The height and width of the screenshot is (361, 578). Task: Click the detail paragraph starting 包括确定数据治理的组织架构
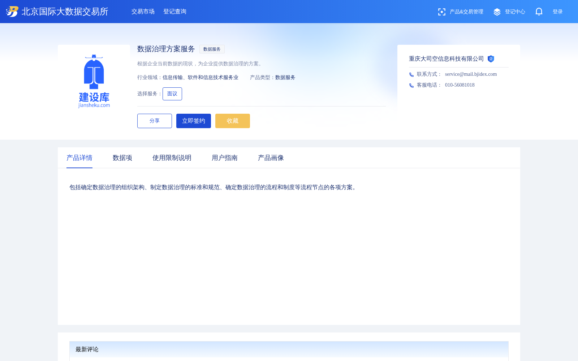(x=213, y=187)
